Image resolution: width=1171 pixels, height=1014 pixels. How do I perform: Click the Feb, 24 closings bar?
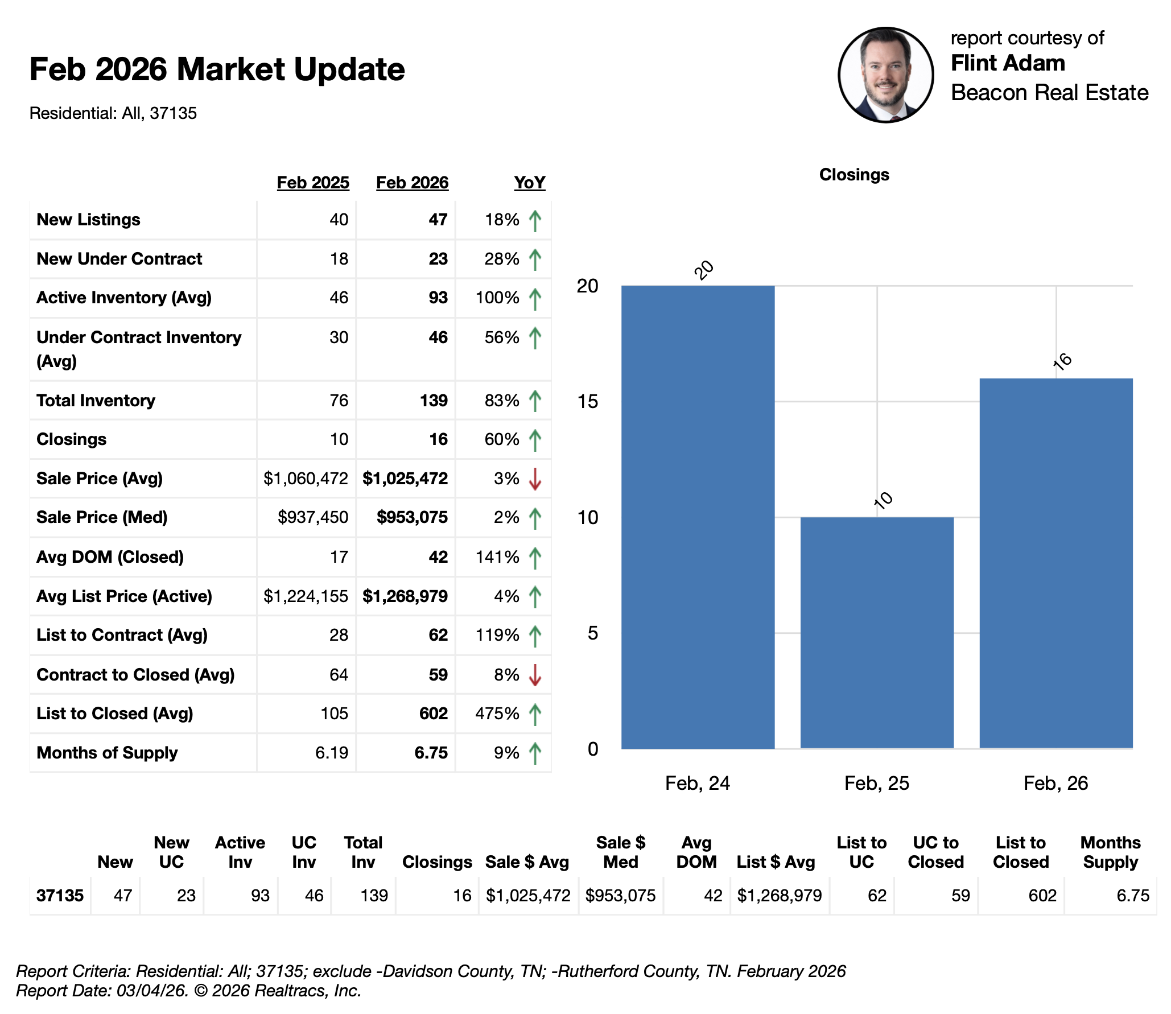pyautogui.click(x=698, y=517)
